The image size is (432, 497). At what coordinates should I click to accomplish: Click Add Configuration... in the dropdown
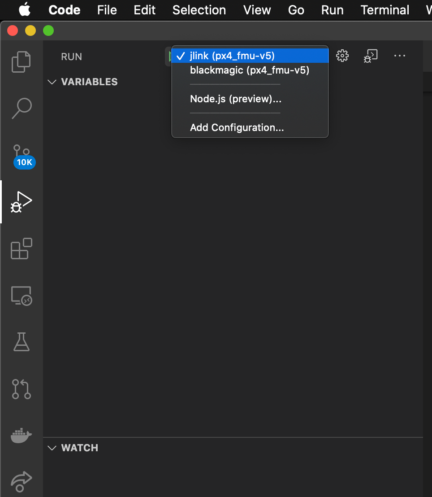(237, 127)
